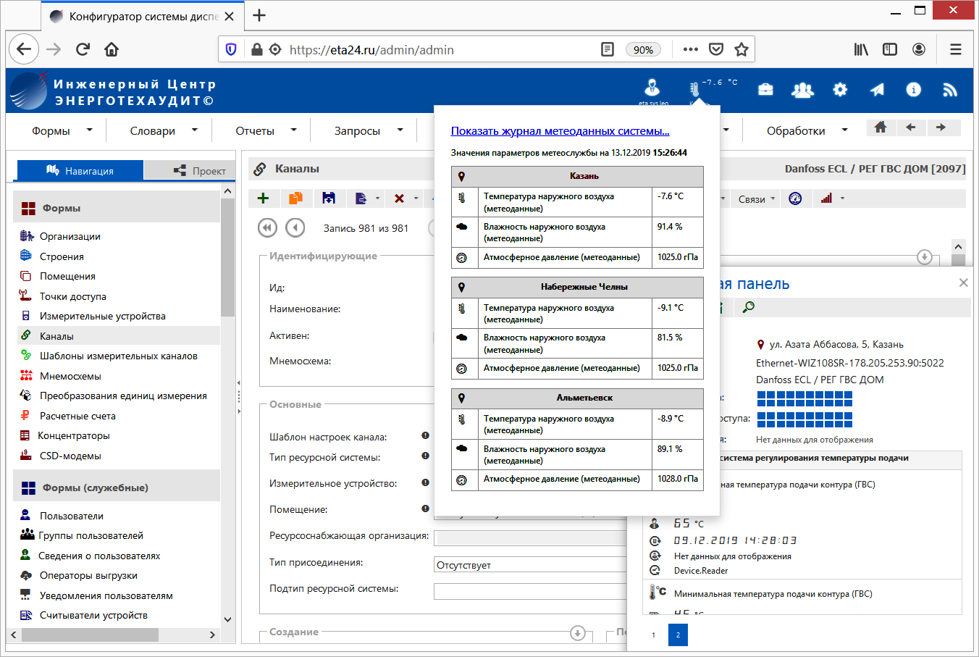This screenshot has width=979, height=657.
Task: Switch to the Проект tab
Action: pos(200,171)
